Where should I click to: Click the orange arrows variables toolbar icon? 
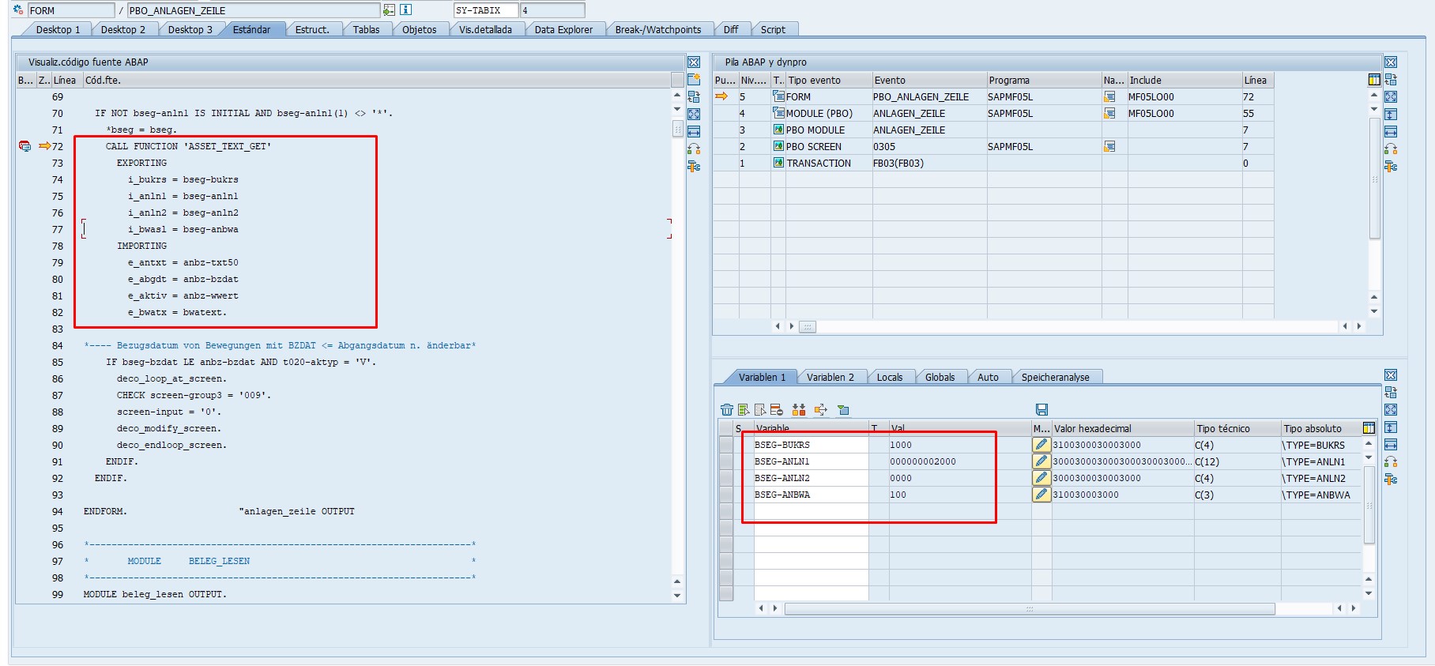click(820, 409)
